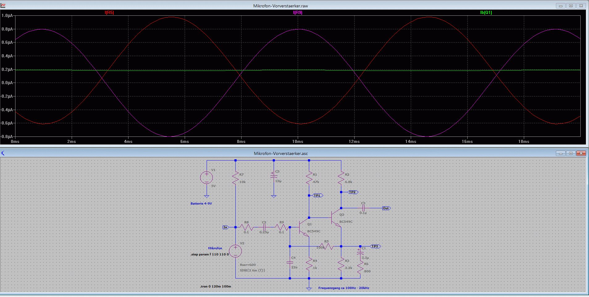
Task: Click the 10ms tick on the time axis
Action: pyautogui.click(x=297, y=142)
